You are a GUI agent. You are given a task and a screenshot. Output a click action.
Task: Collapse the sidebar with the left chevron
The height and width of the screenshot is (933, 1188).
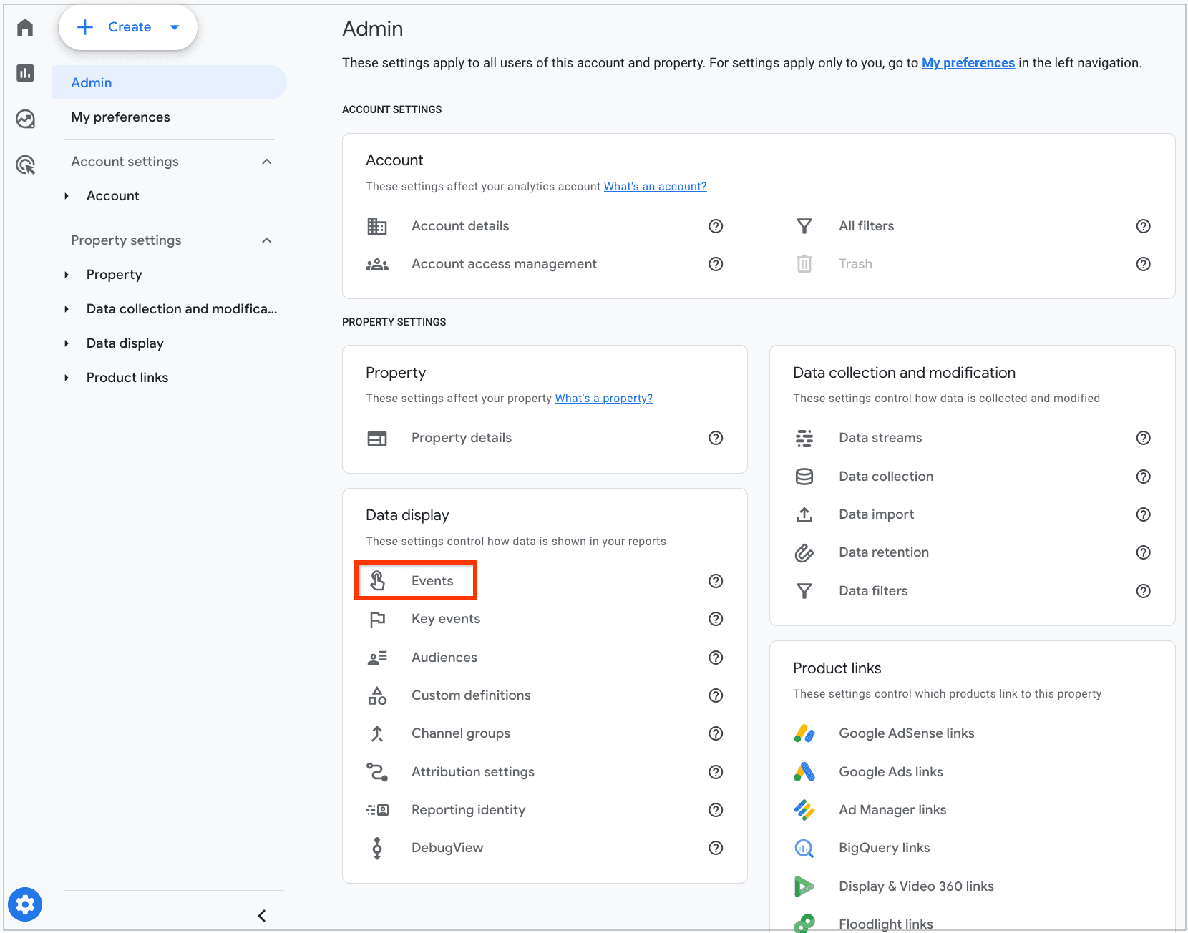click(262, 916)
